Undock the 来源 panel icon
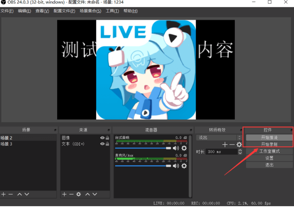 (x=109, y=130)
